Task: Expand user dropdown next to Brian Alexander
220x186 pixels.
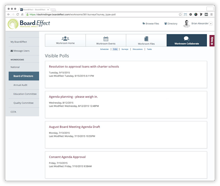Action: pos(211,24)
